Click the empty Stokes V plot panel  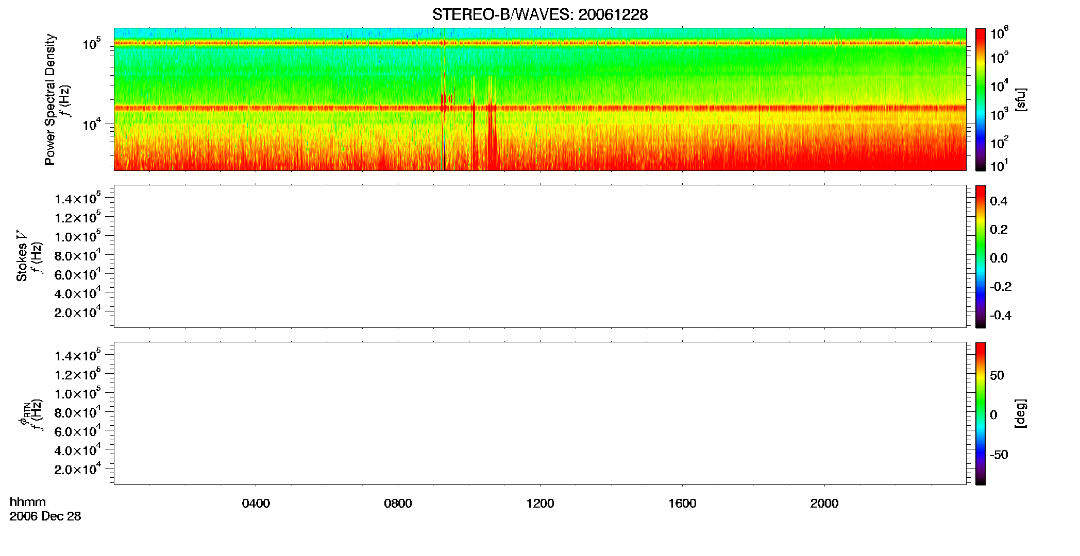(x=540, y=256)
